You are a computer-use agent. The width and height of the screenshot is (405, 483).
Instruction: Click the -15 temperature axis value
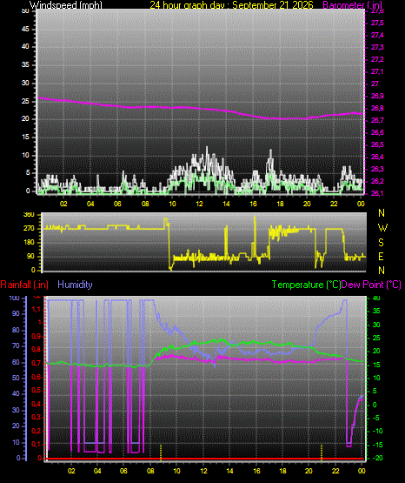(376, 445)
